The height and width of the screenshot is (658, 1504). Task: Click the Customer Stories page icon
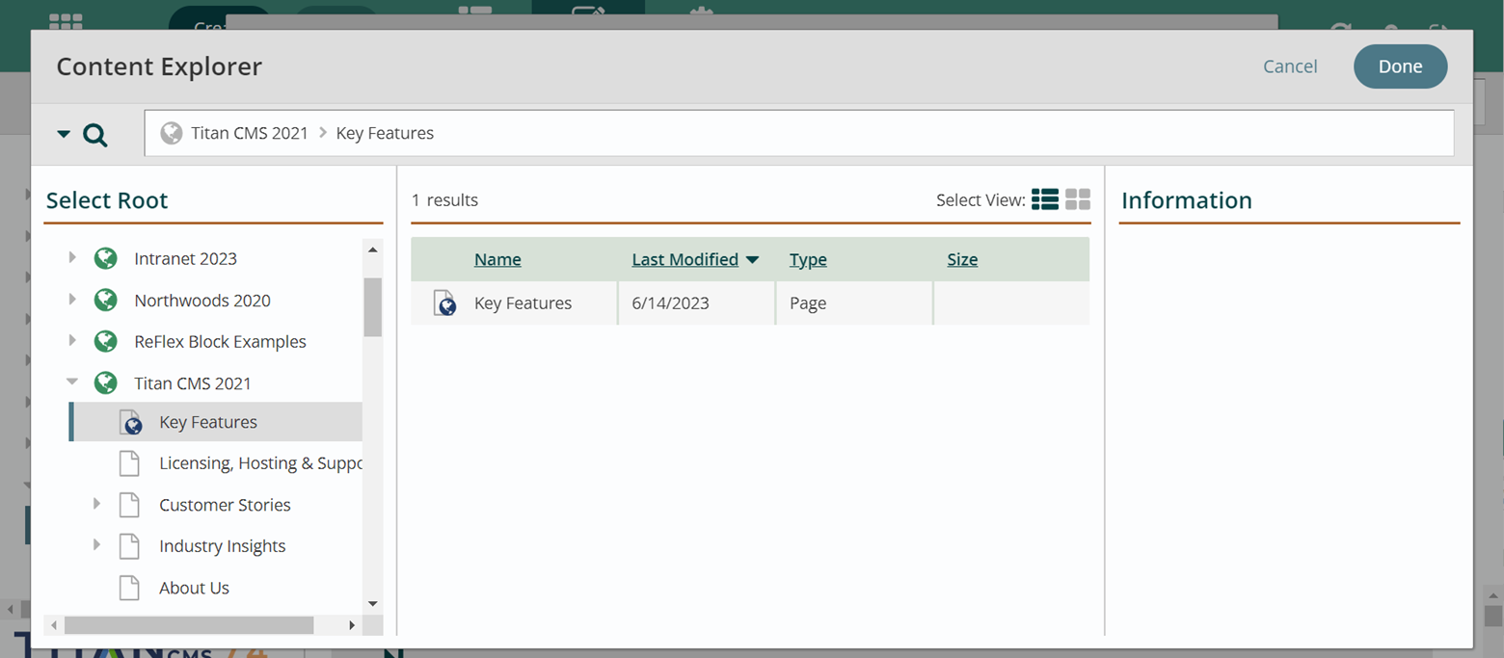coord(129,505)
